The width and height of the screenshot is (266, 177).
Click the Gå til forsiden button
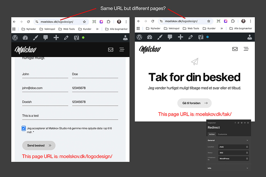coord(194,103)
